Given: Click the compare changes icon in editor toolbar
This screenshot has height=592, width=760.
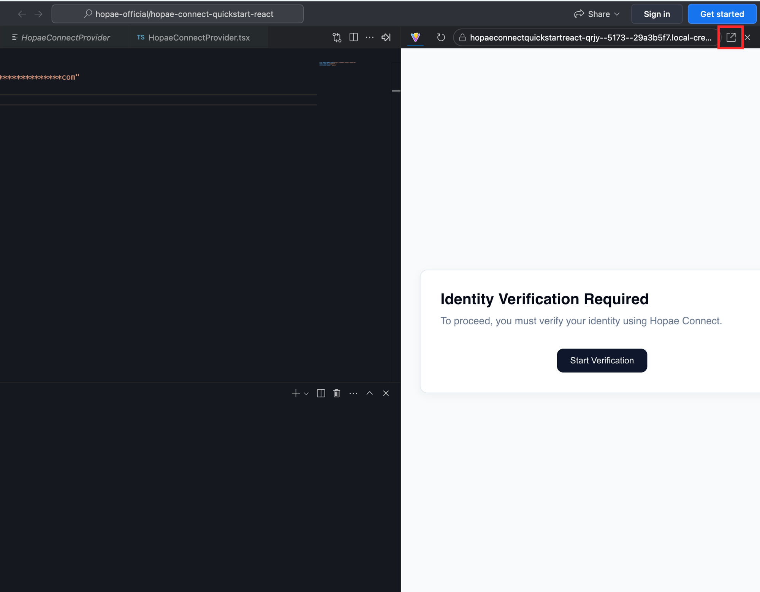Looking at the screenshot, I should [x=337, y=37].
